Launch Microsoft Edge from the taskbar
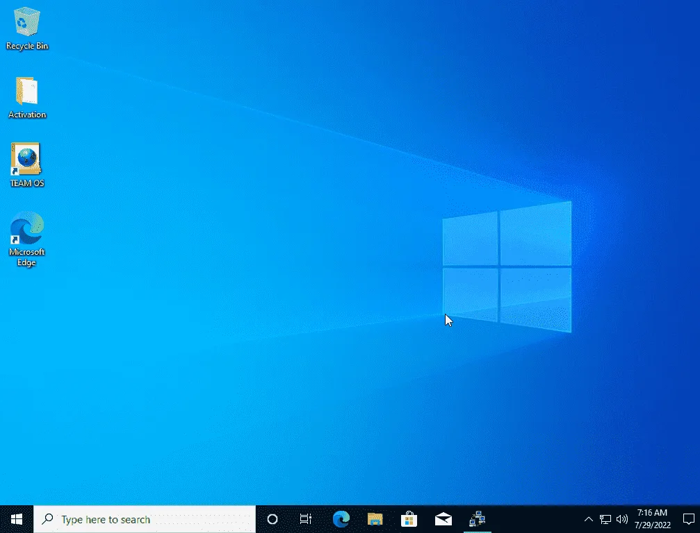 pos(341,519)
